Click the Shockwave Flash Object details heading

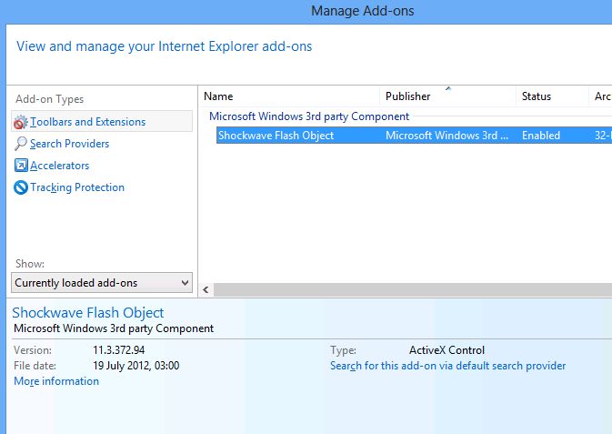88,312
